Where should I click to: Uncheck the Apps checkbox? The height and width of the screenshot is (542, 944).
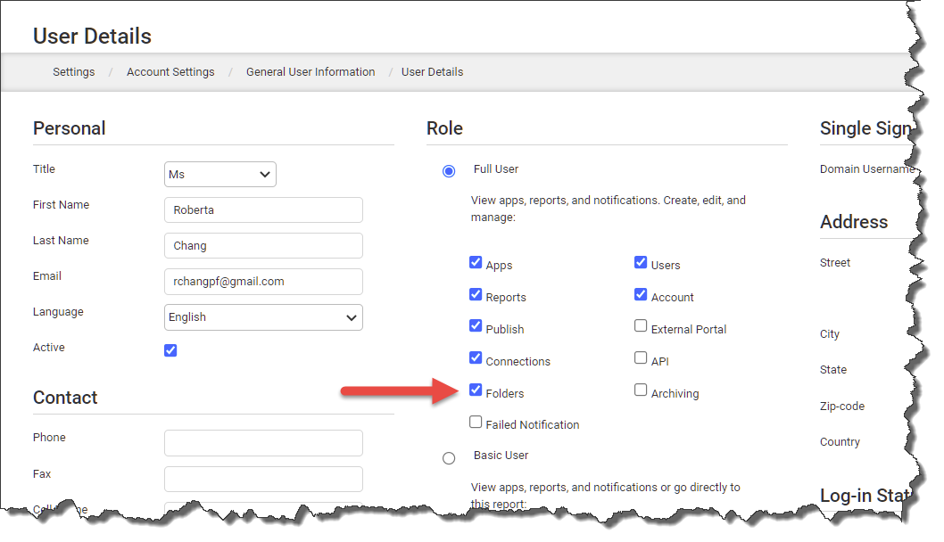(476, 262)
